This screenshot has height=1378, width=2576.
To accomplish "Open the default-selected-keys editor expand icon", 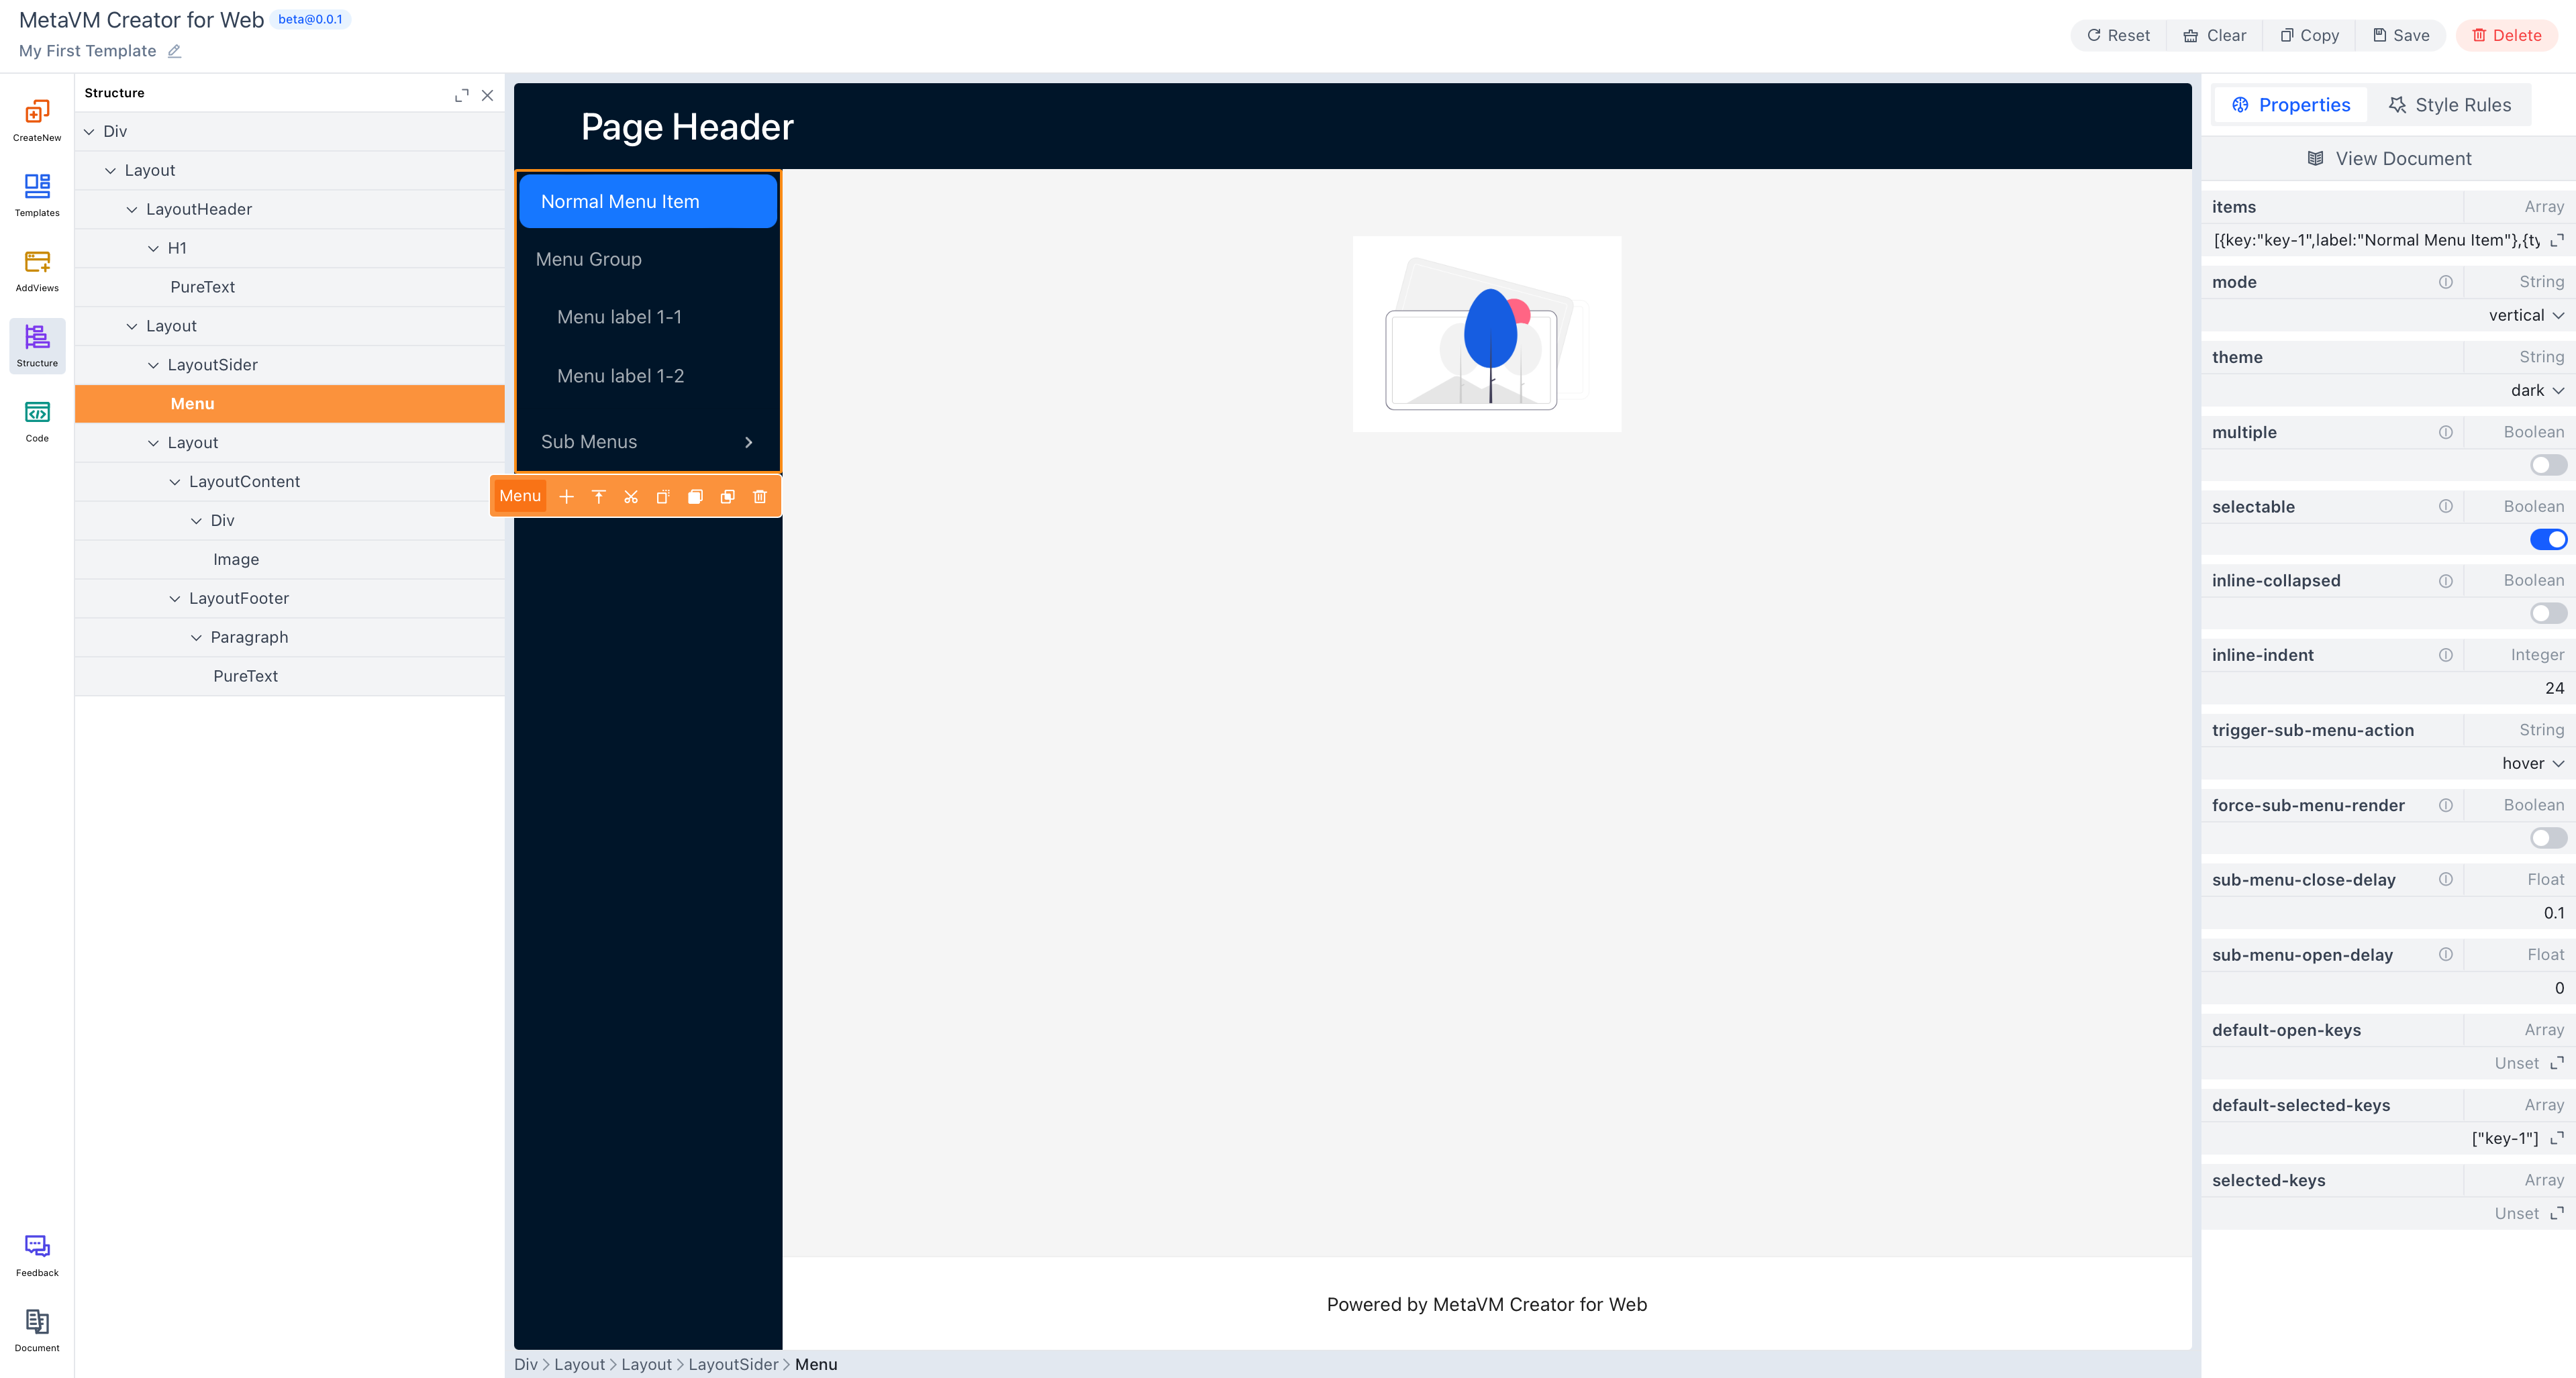I will pyautogui.click(x=2557, y=1138).
